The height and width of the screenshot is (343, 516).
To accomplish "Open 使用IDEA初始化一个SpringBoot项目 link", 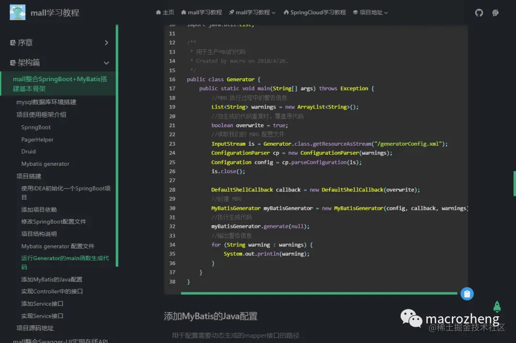I will point(66,193).
